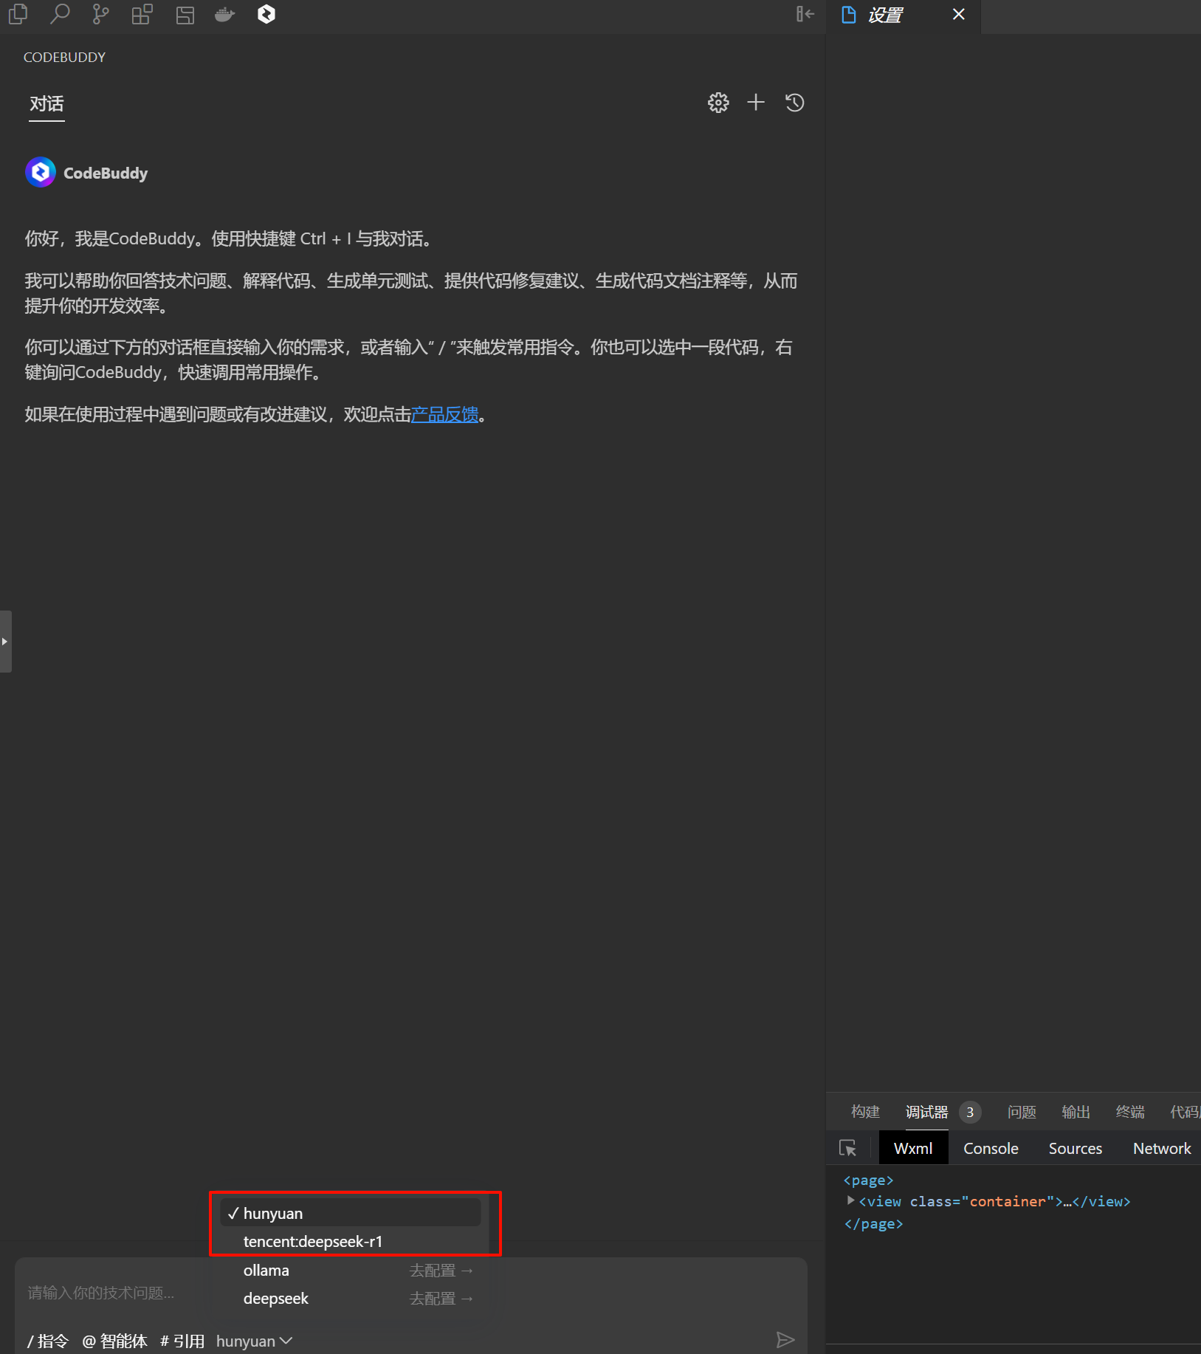Switch to the 构建 panel tab
The image size is (1201, 1354).
pos(865,1112)
